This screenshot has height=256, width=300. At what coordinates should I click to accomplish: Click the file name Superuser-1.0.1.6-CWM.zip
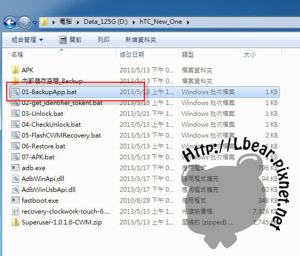coord(62,222)
